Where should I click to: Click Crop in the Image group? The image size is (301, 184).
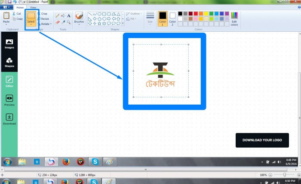pos(43,14)
